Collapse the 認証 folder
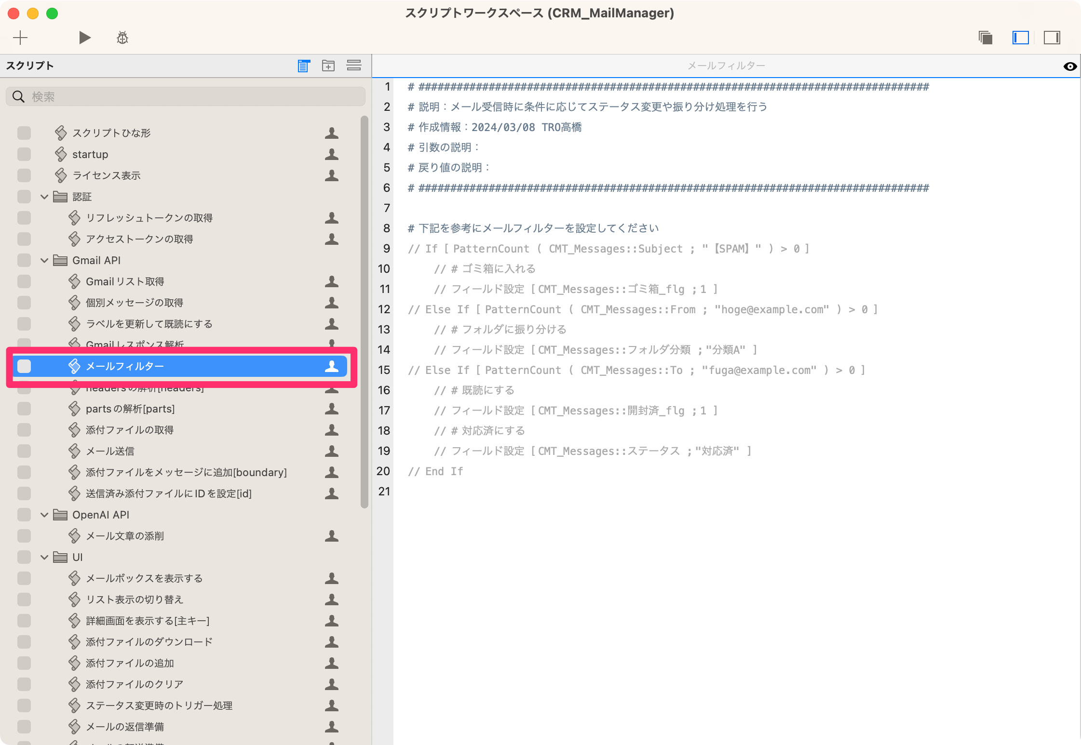The image size is (1081, 745). 44,197
